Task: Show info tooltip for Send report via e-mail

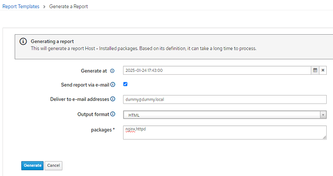Action: tap(113, 84)
